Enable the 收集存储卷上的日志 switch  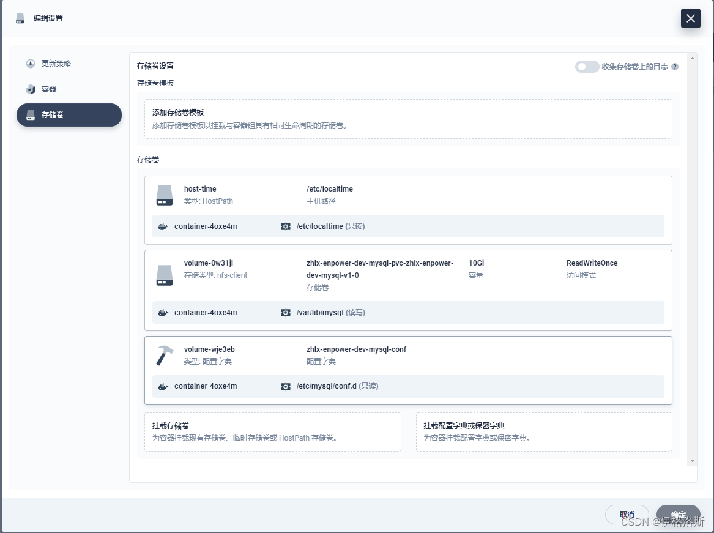point(587,67)
